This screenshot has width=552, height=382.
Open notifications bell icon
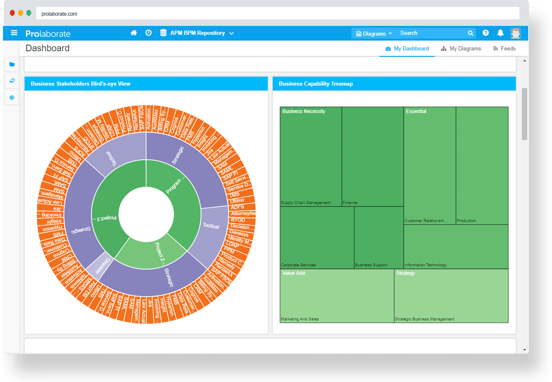(501, 33)
